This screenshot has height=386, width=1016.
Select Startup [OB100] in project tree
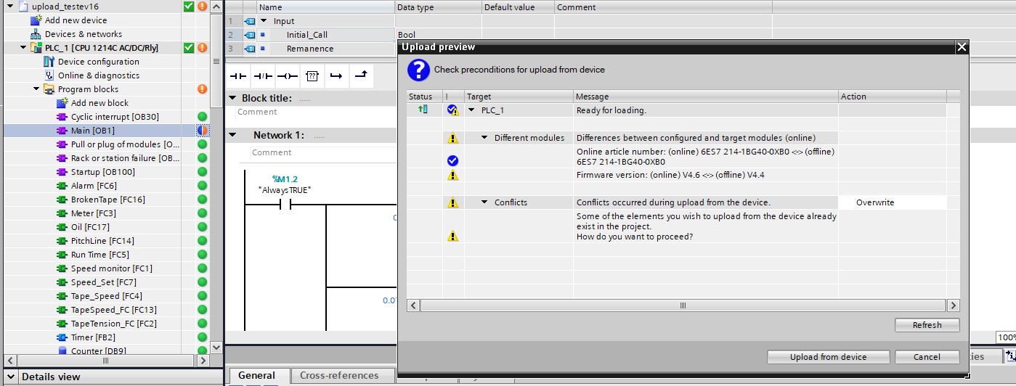point(102,172)
